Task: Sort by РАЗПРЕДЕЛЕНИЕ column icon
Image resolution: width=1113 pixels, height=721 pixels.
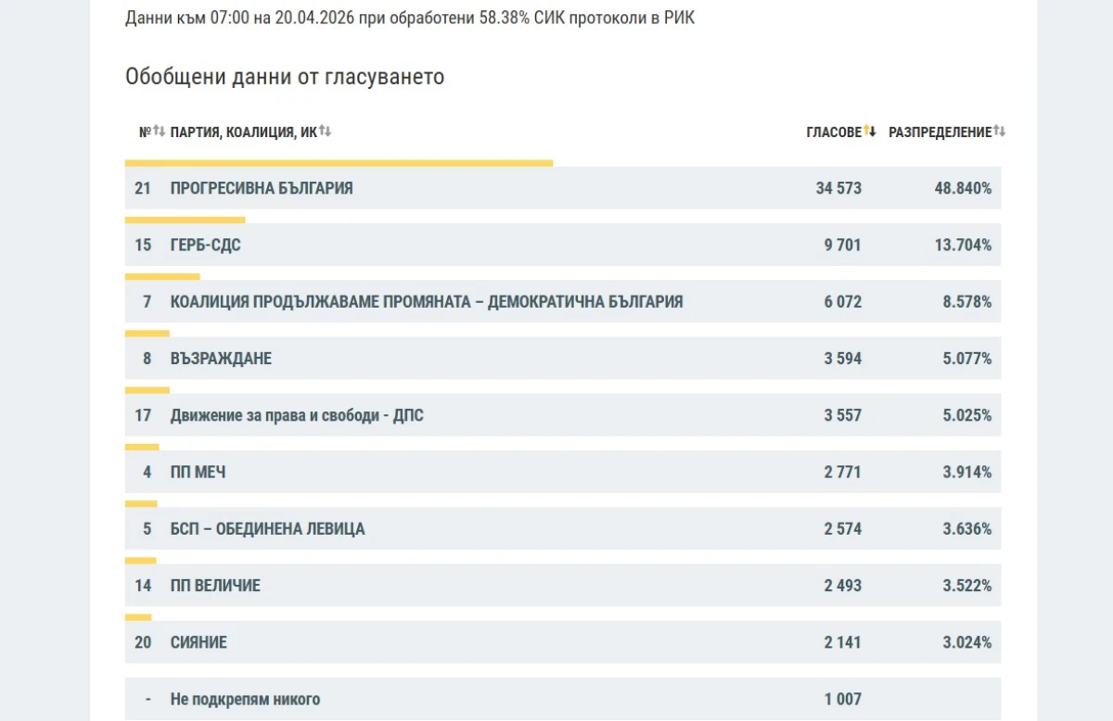Action: tap(1000, 132)
